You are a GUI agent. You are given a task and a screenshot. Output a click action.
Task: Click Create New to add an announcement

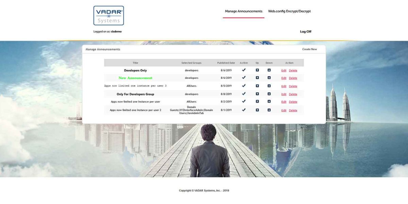tap(310, 49)
